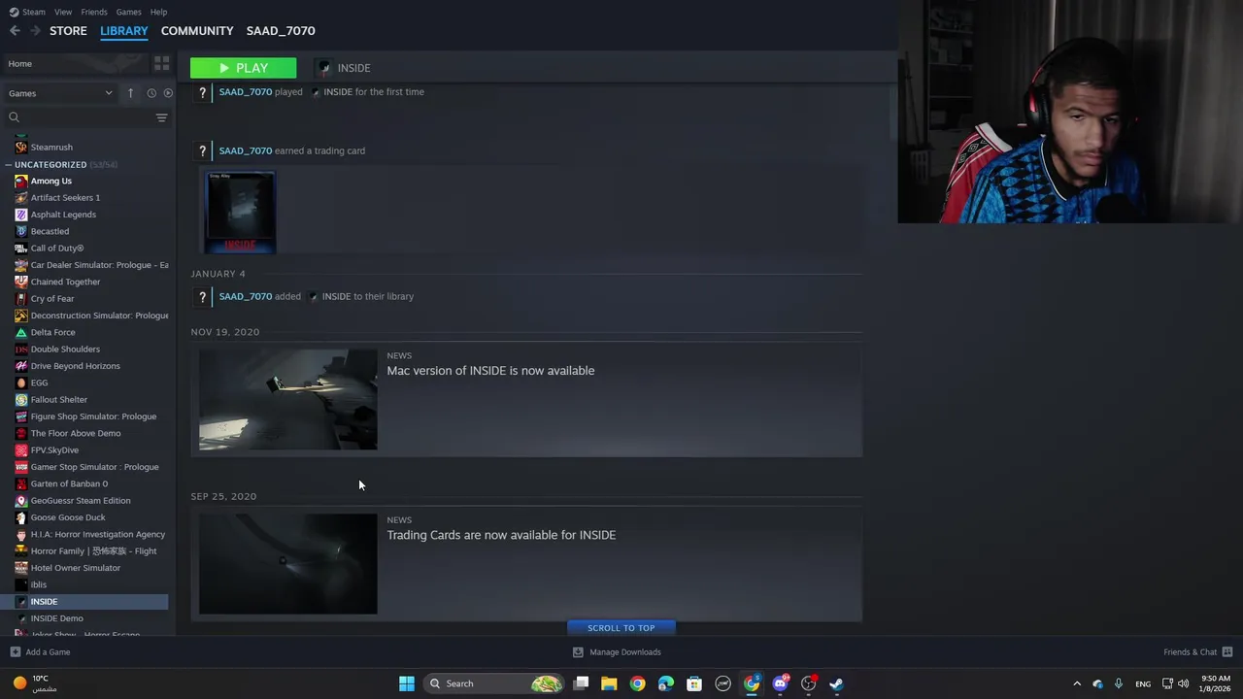Open File Explorer from taskbar

[x=609, y=683]
